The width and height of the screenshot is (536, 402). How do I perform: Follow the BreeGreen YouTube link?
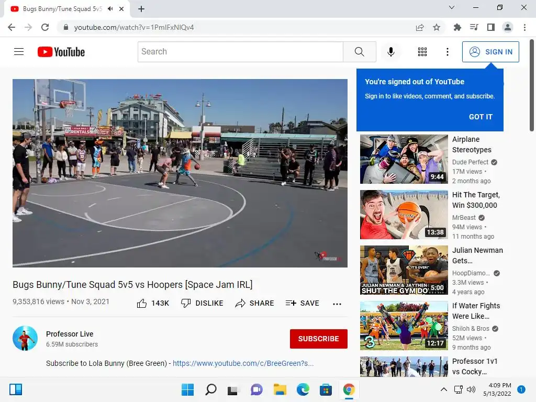click(243, 363)
